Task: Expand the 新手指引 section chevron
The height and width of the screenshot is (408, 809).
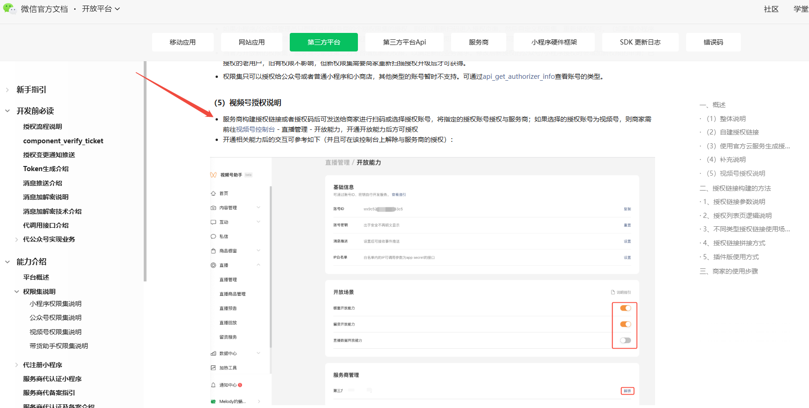Action: pyautogui.click(x=7, y=90)
